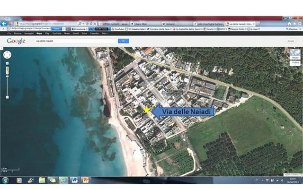Click the zoom level slider handle
Image resolution: width=303 pixels, height=189 pixels.
[7, 76]
